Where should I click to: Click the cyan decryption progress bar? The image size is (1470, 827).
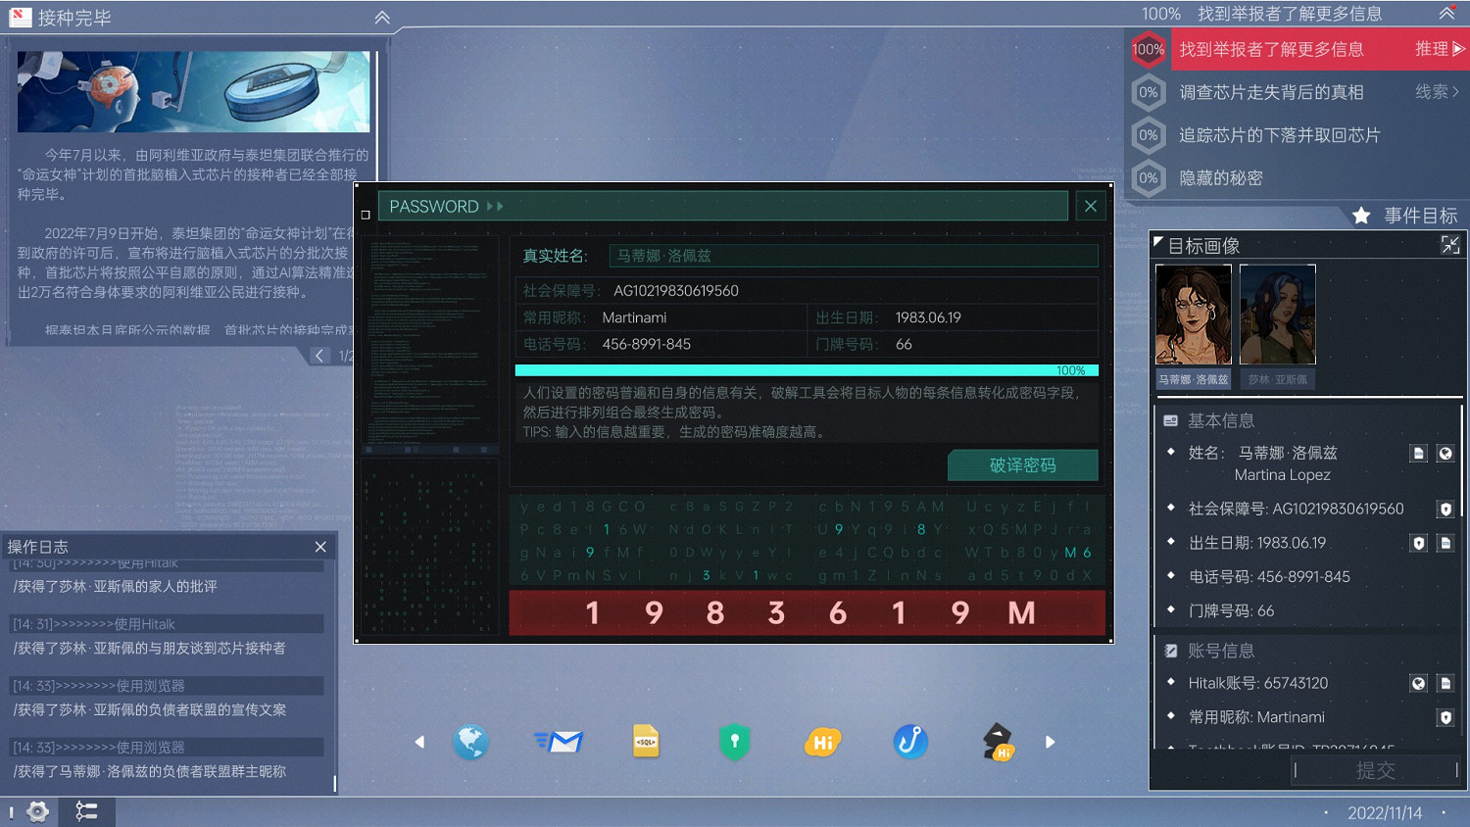click(x=806, y=370)
